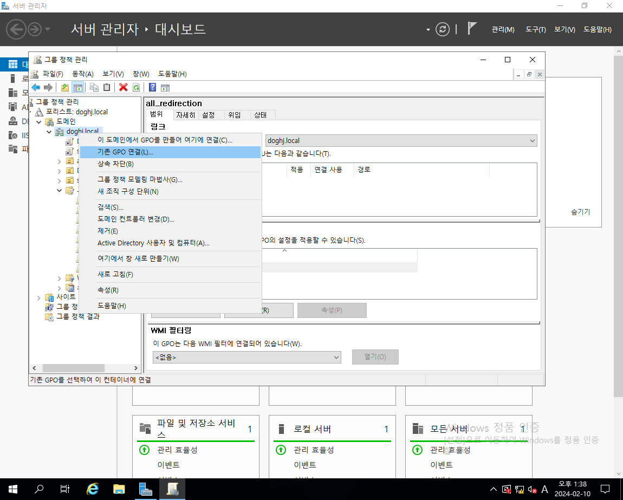Click the Group Policy Management taskbar icon

pos(172,489)
